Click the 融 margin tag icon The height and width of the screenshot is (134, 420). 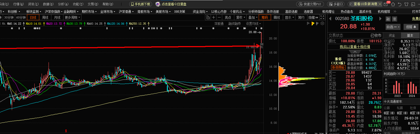[388, 19]
